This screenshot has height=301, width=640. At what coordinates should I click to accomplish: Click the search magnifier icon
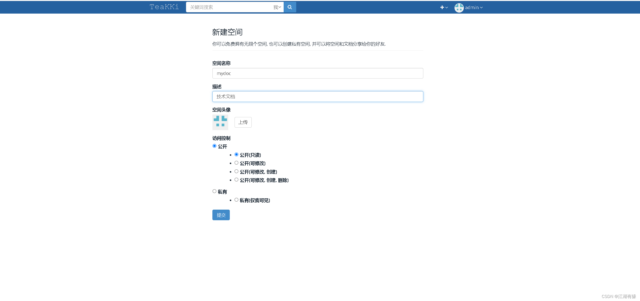pyautogui.click(x=290, y=7)
